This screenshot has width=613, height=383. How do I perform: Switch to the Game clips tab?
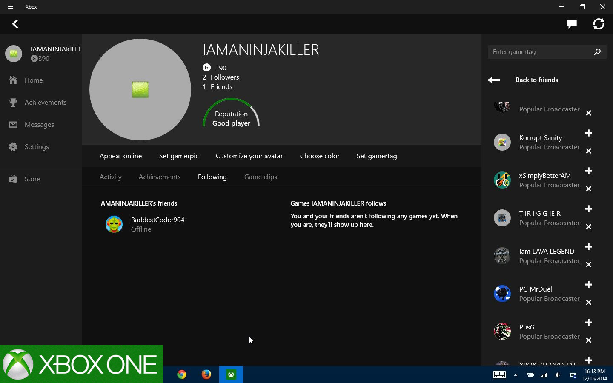tap(261, 177)
